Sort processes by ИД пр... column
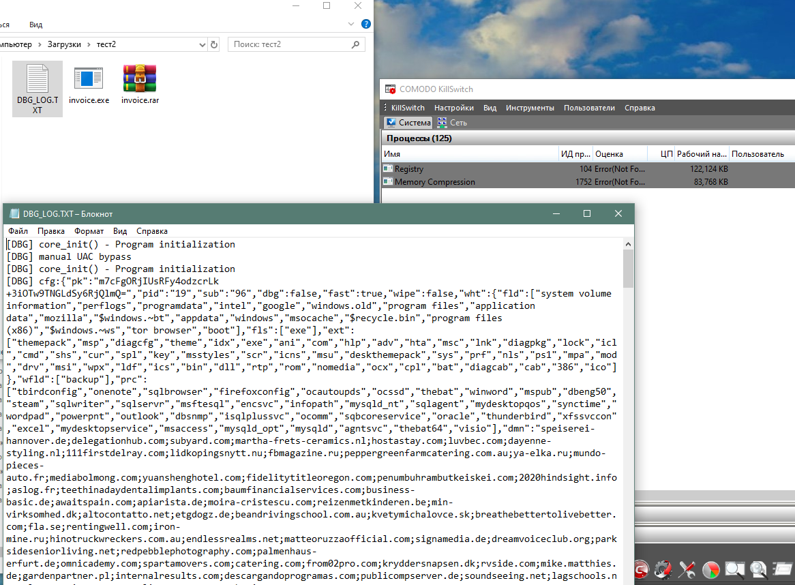 point(575,154)
